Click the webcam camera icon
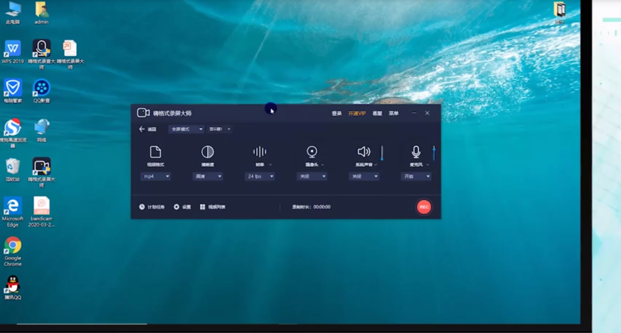The image size is (621, 333). (x=312, y=152)
